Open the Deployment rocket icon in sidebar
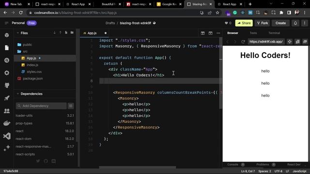 click(x=7, y=98)
